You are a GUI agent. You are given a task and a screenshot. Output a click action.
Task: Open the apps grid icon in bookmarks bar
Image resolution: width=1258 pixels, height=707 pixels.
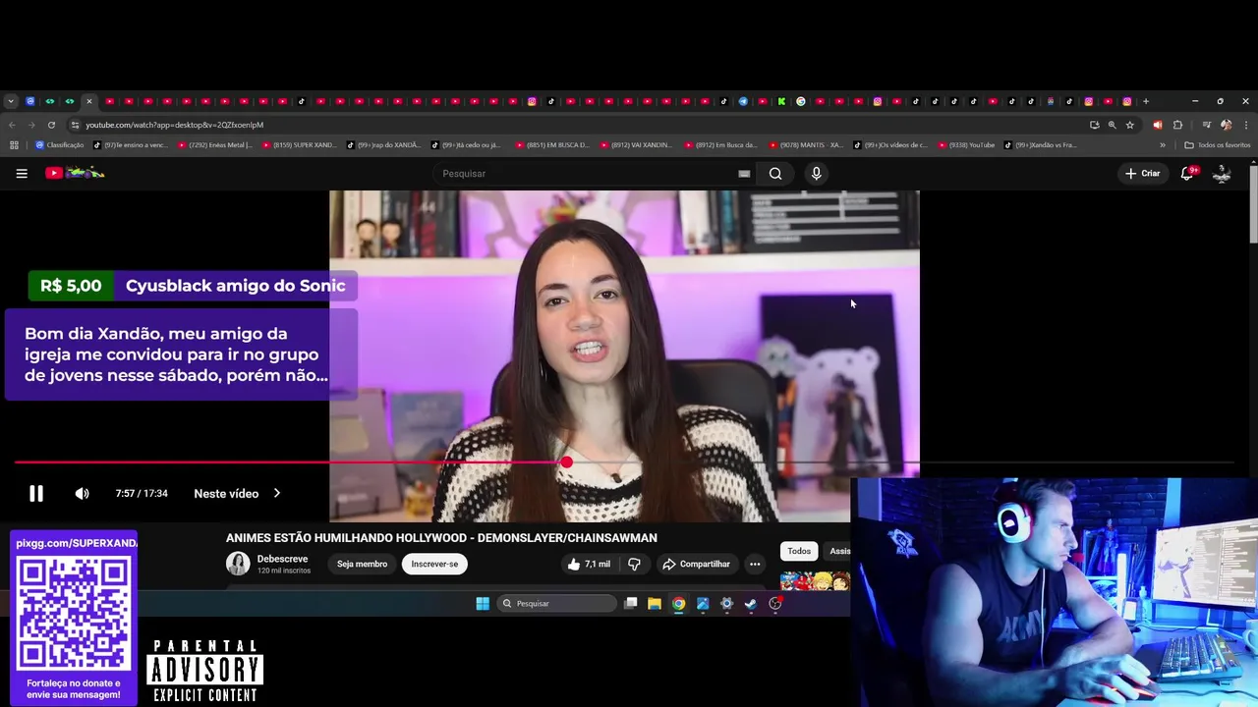14,145
